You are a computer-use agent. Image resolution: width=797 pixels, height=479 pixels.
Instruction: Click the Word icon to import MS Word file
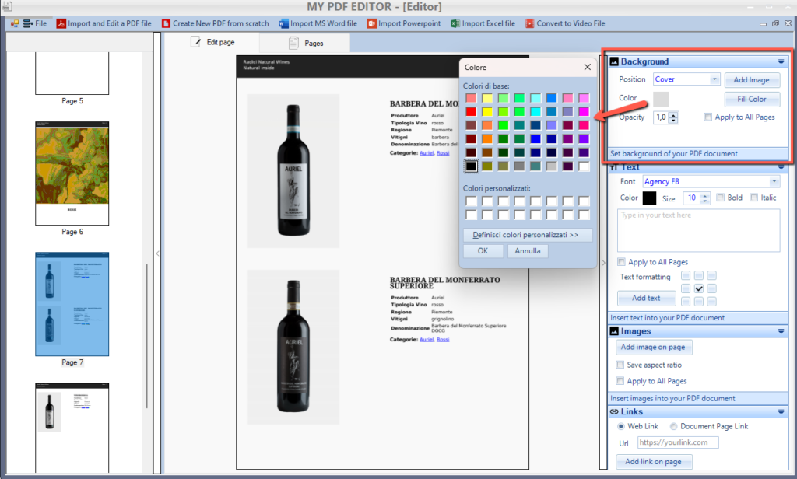click(x=284, y=23)
